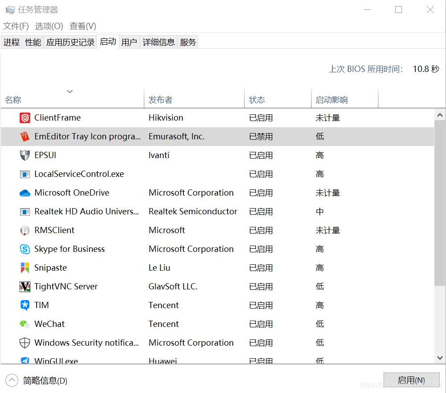The width and height of the screenshot is (446, 393).
Task: Click the 简略信息(D) label
Action: (45, 380)
